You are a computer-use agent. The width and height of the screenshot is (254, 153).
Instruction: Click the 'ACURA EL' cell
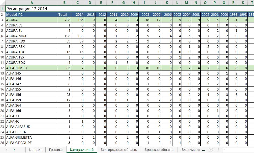[32, 30]
